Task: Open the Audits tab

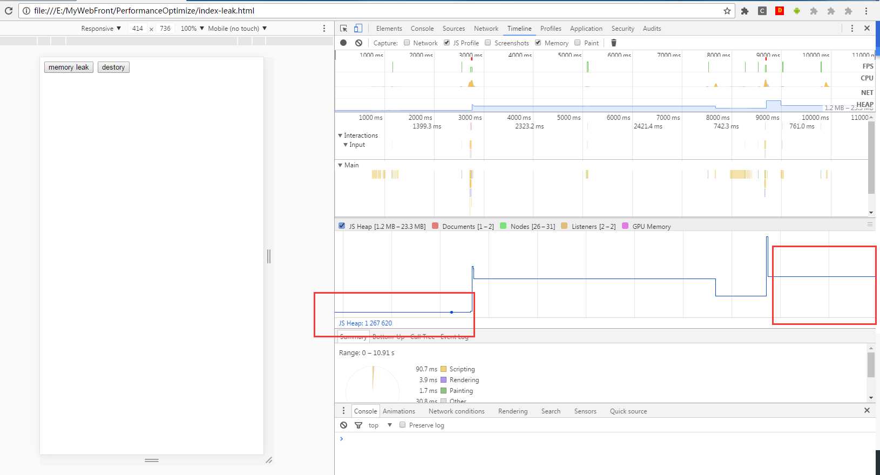Action: 652,29
